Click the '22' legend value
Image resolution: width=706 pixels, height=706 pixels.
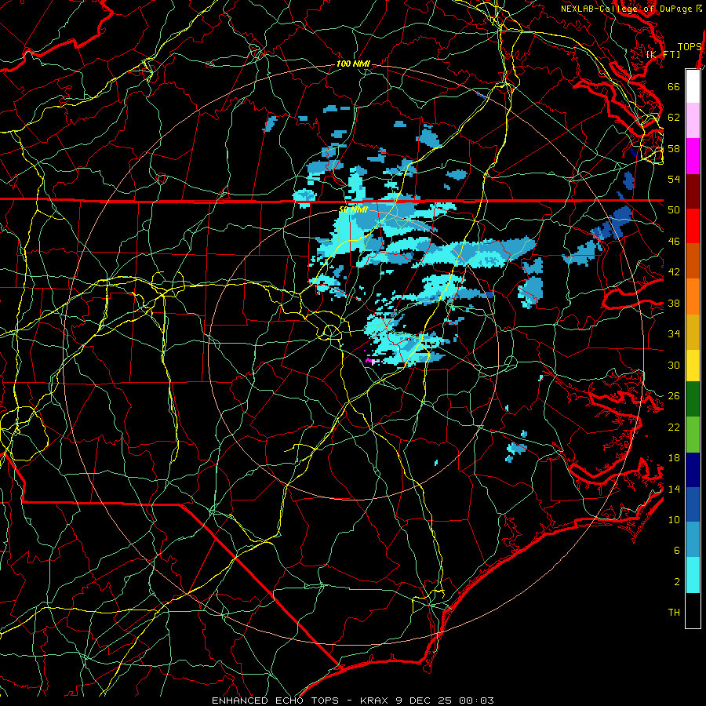click(x=674, y=427)
